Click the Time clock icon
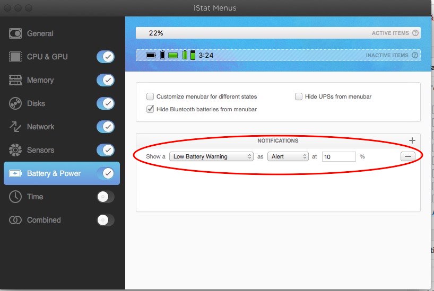The image size is (434, 291). click(x=15, y=197)
